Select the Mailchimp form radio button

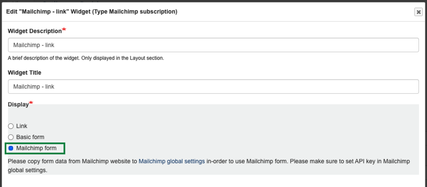pyautogui.click(x=11, y=148)
